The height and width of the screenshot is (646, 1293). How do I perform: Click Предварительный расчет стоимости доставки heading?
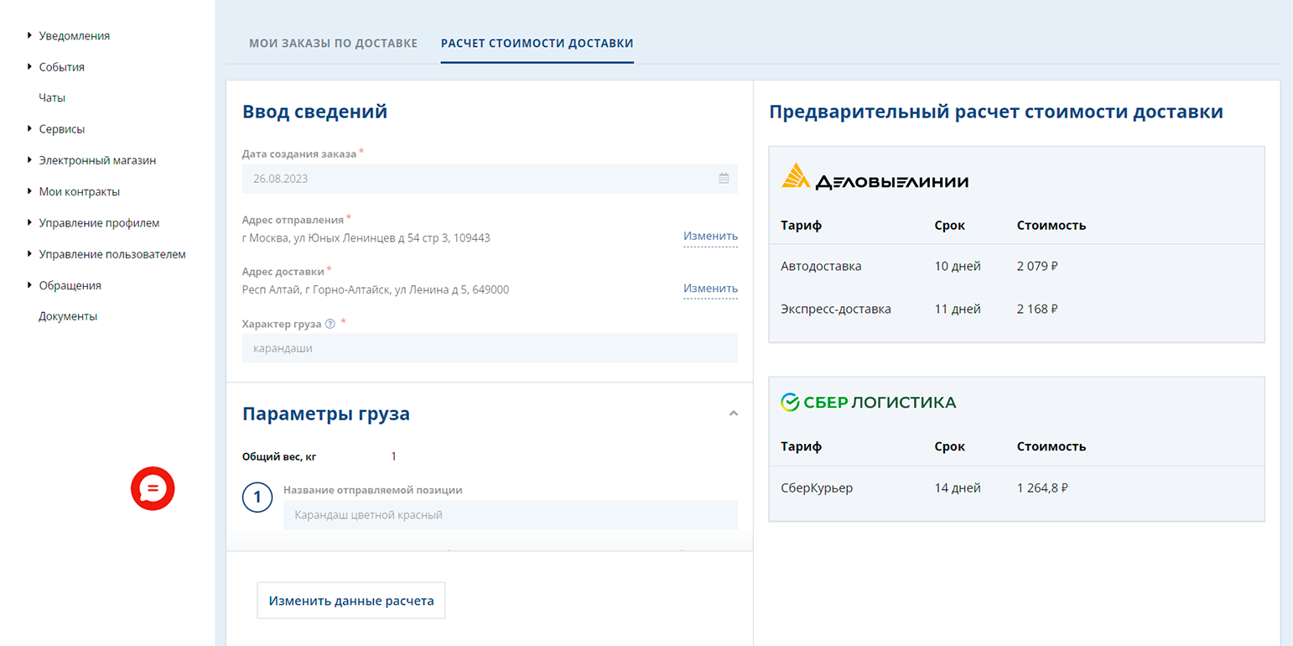click(996, 112)
